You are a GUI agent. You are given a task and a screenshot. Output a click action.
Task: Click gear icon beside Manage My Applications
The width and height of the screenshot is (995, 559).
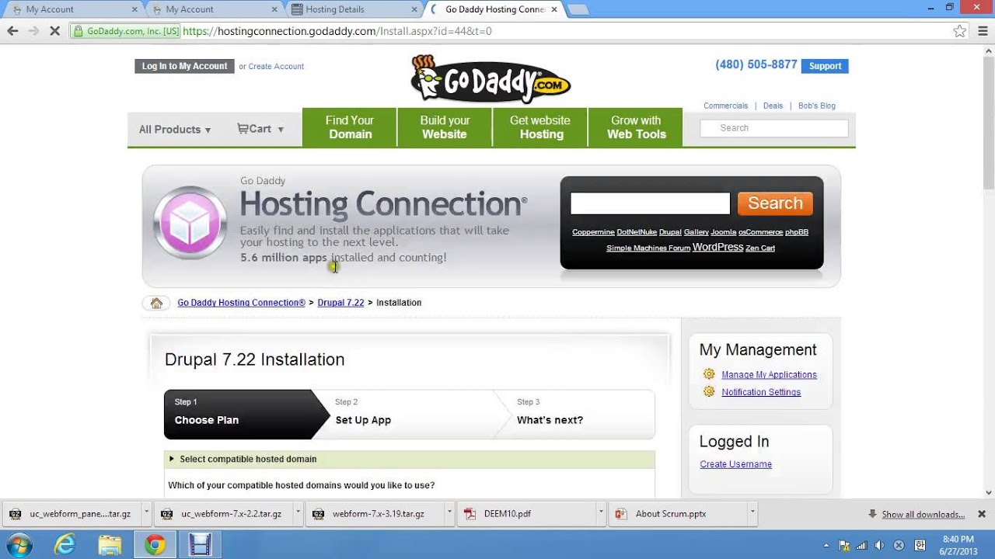(709, 374)
